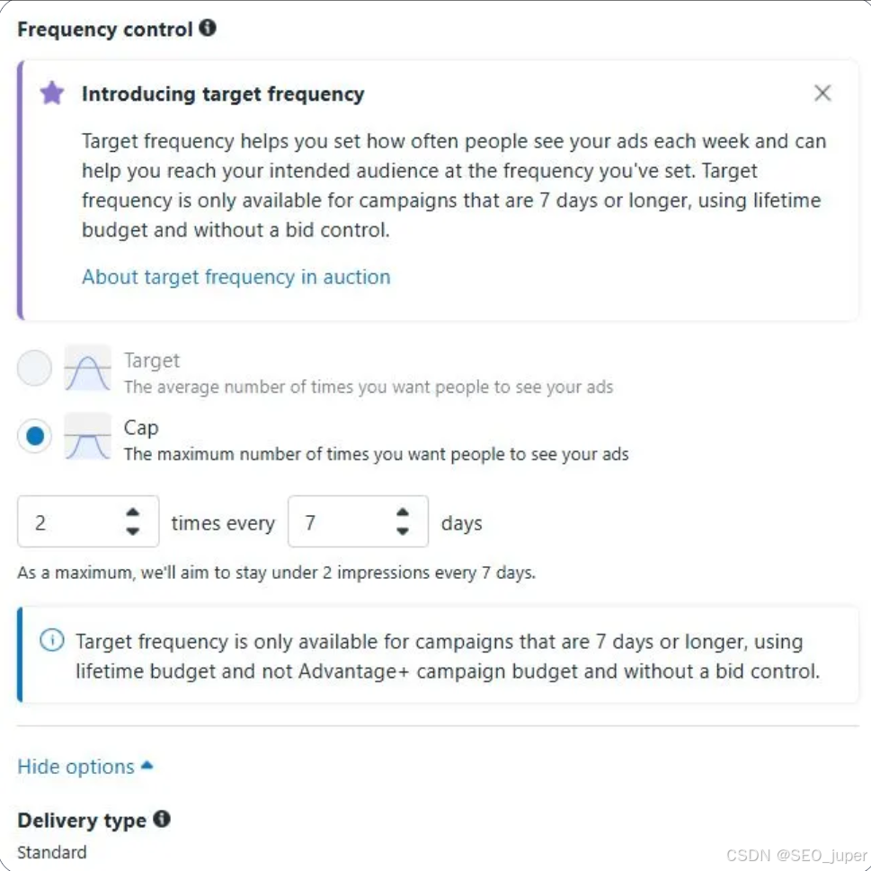Select the Cap frequency radio button
This screenshot has width=871, height=871.
click(34, 437)
